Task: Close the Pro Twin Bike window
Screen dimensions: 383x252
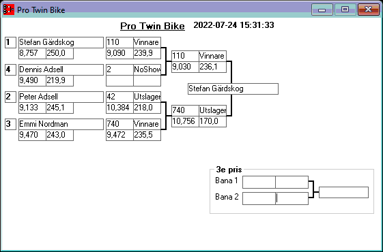Action: click(369, 10)
